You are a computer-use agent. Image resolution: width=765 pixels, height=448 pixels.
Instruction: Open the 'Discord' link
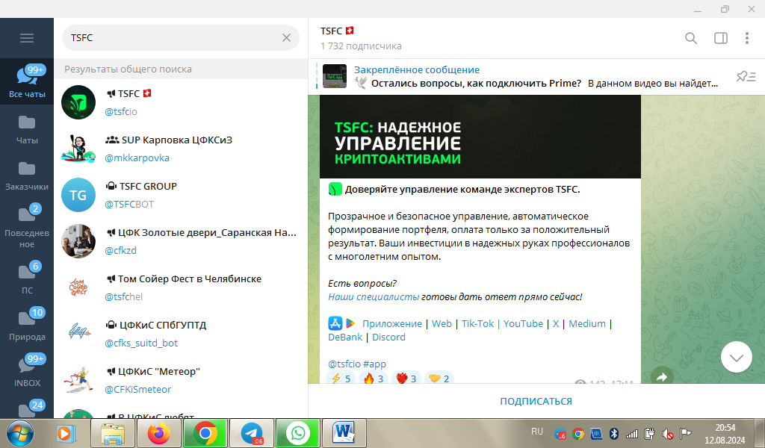point(388,337)
